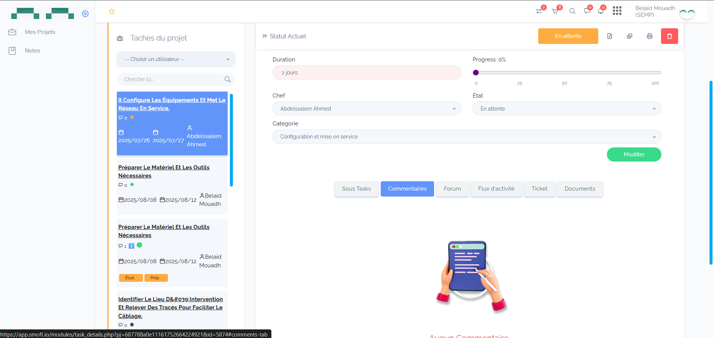Click the Progress slider handle

tap(476, 73)
